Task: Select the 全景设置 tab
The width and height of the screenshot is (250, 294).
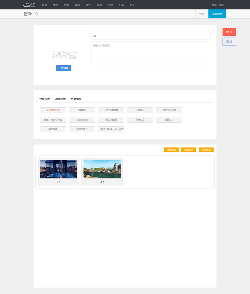Action: pos(44,99)
